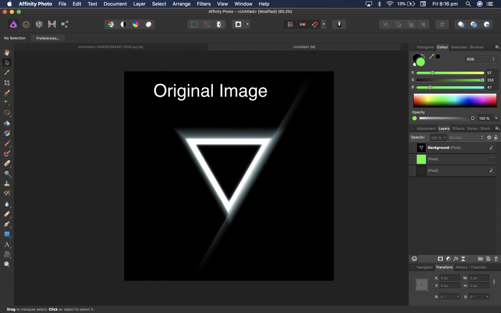
Task: Select the Zoom tool
Action: pyautogui.click(x=7, y=264)
